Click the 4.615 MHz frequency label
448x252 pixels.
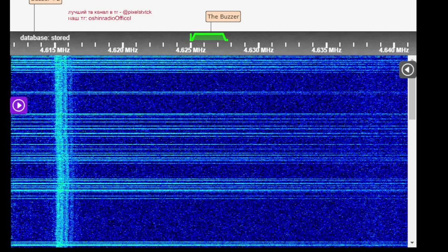[x=55, y=50]
